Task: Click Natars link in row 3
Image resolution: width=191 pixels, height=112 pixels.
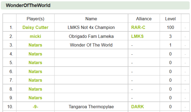Action: (35, 45)
